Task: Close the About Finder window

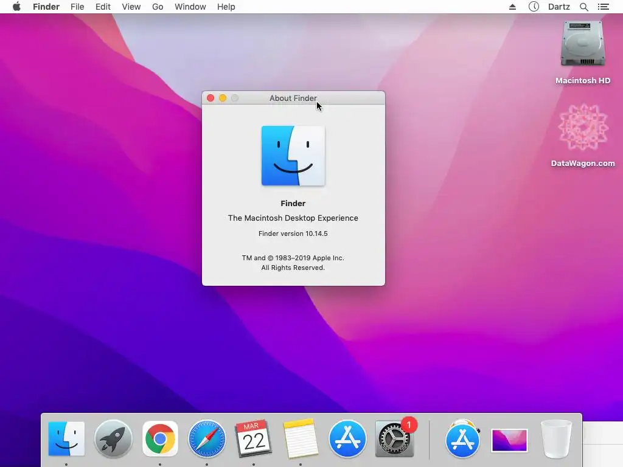Action: (211, 98)
